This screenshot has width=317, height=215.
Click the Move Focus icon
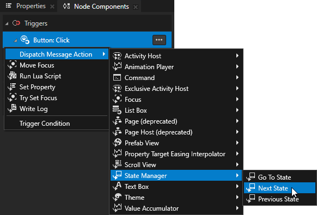click(x=12, y=65)
